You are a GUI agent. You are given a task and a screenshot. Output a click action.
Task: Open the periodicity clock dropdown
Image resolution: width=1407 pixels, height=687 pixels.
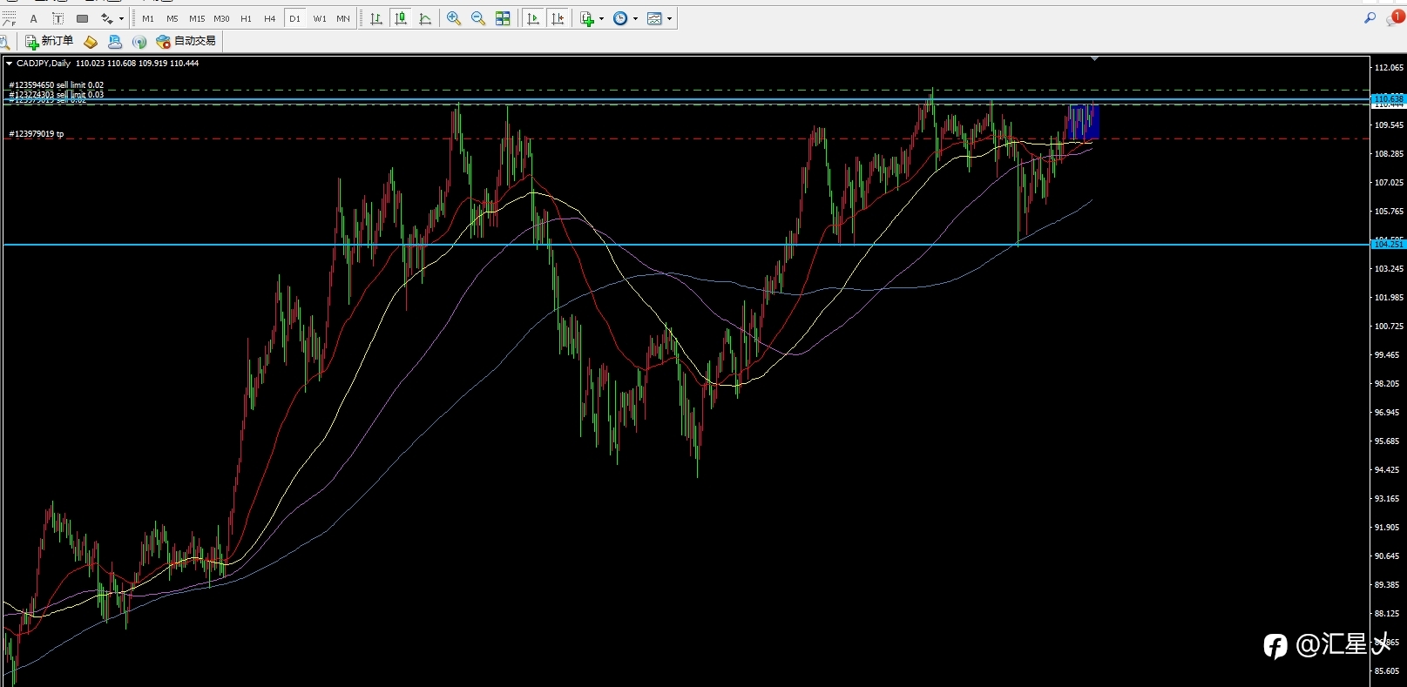pos(626,18)
